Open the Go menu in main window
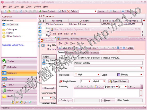 tap(23, 7)
